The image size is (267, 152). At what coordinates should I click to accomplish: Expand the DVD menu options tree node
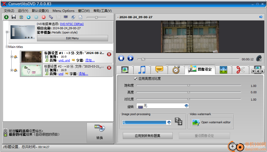(x=7, y=32)
